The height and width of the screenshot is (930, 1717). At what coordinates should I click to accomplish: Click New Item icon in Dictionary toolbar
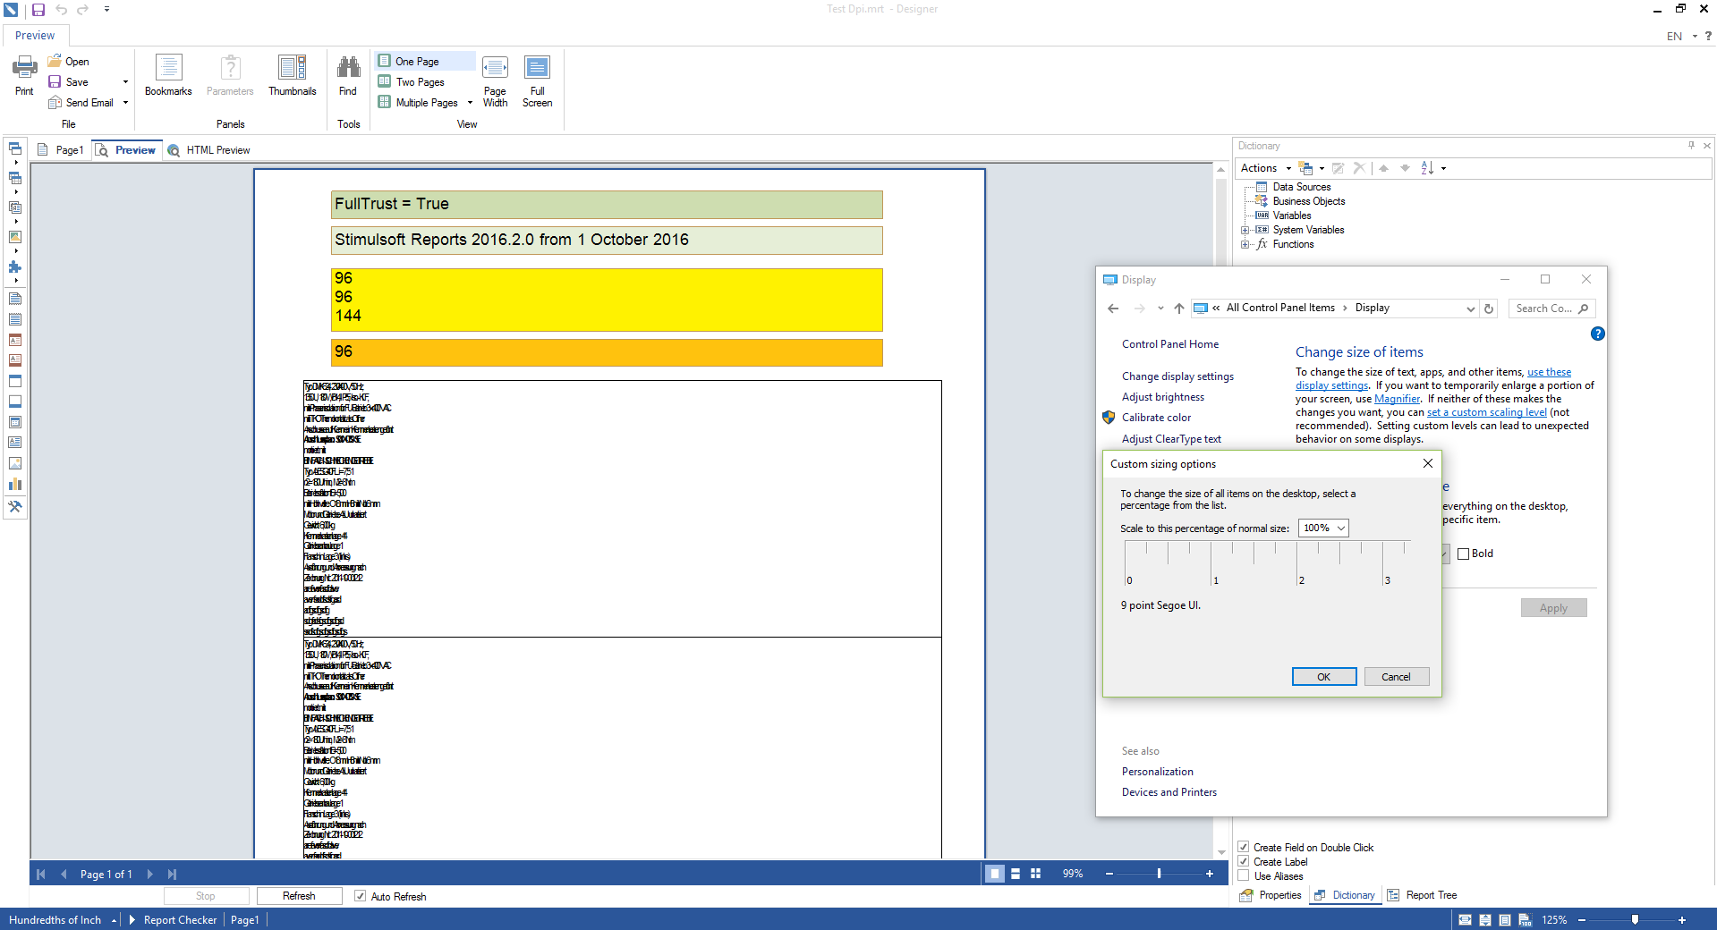click(1306, 168)
